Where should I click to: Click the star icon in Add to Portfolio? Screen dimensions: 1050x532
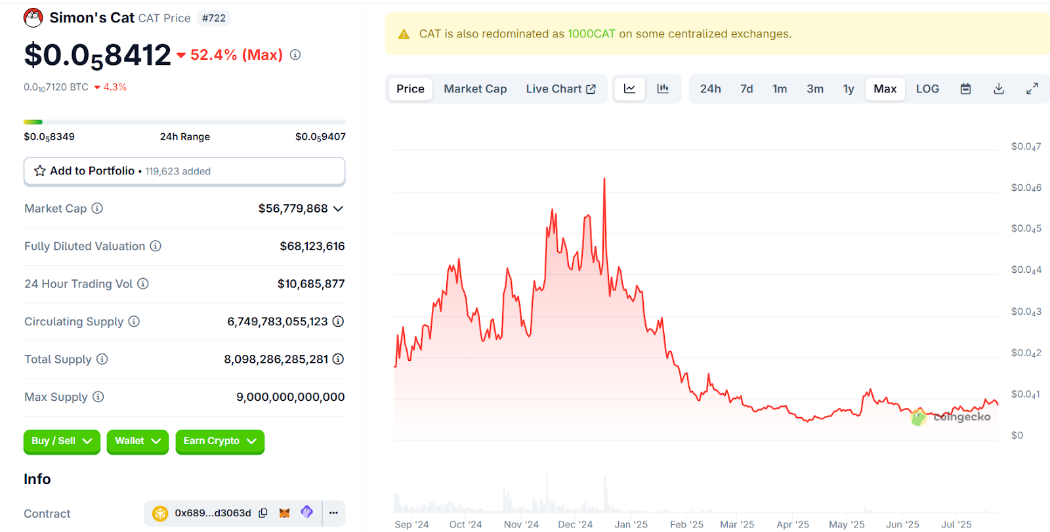tap(40, 171)
